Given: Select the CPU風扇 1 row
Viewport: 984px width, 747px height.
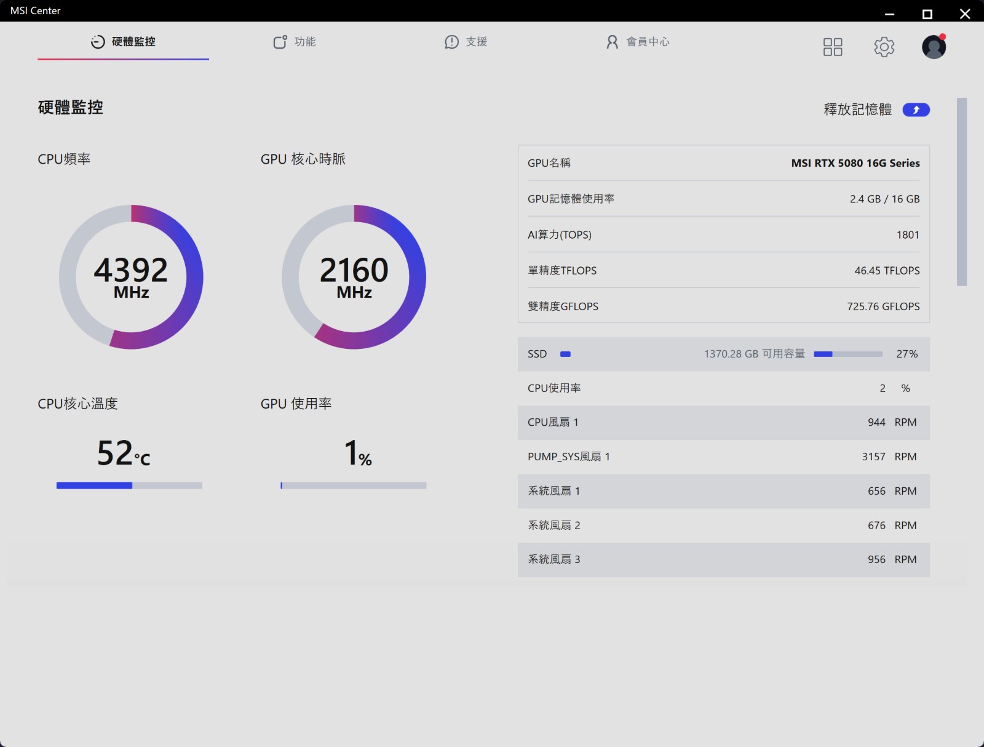Looking at the screenshot, I should point(723,422).
